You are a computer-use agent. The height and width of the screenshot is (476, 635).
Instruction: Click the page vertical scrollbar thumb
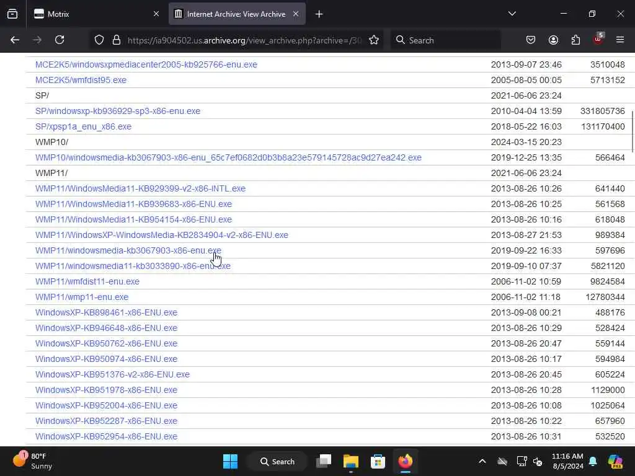point(632,131)
